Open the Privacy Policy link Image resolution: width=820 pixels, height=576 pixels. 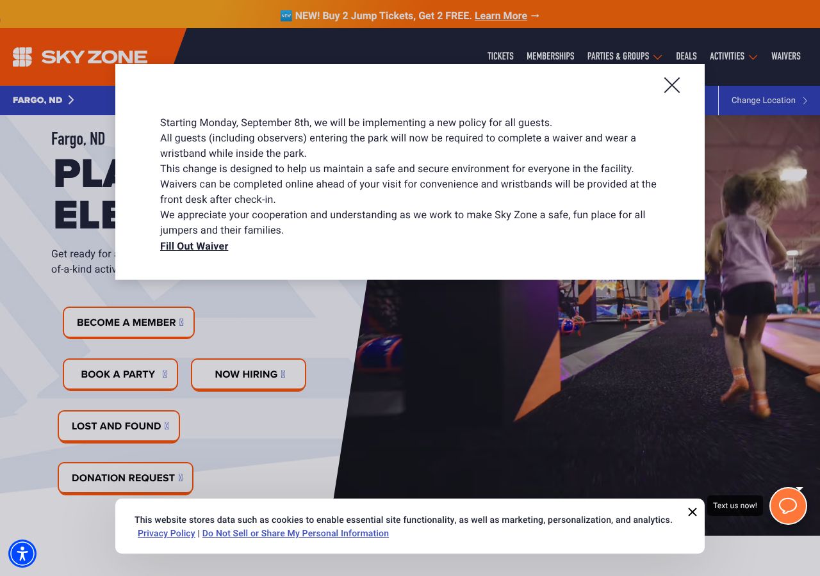[167, 533]
